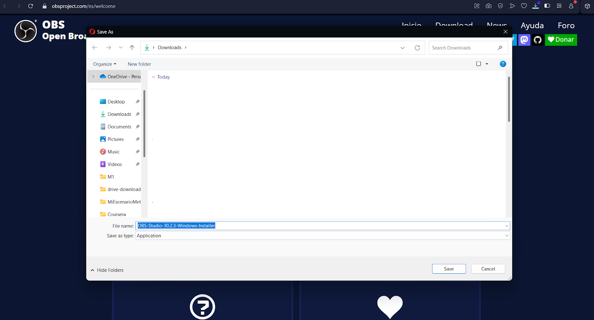Image resolution: width=594 pixels, height=320 pixels.
Task: Reload the browser page
Action: point(30,6)
